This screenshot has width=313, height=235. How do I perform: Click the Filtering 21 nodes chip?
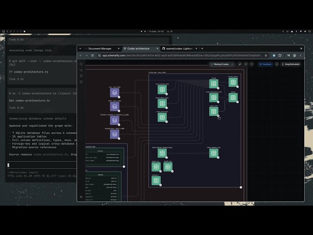(221, 64)
